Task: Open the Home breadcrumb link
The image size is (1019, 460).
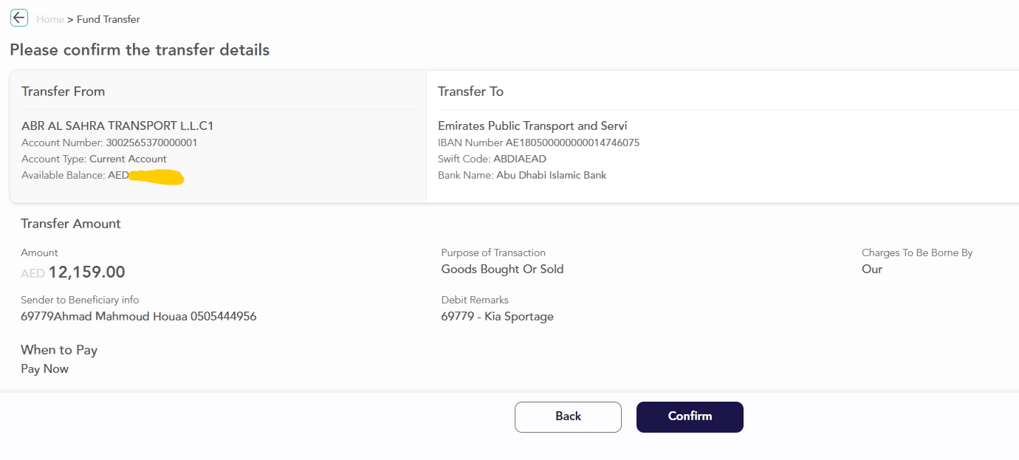Action: (x=50, y=19)
